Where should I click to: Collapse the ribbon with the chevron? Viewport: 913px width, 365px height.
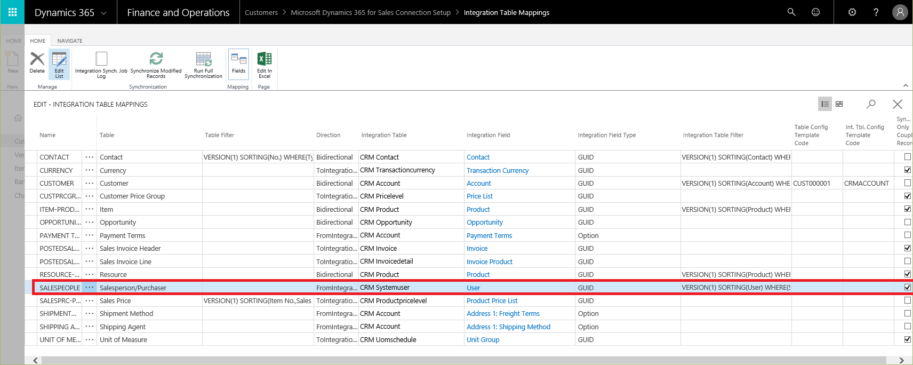coord(906,85)
